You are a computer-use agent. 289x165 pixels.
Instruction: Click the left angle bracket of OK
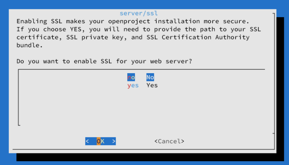pos(87,141)
